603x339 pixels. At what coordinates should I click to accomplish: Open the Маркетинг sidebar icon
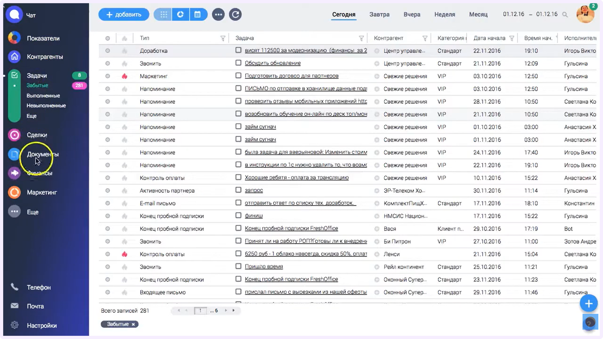14,192
